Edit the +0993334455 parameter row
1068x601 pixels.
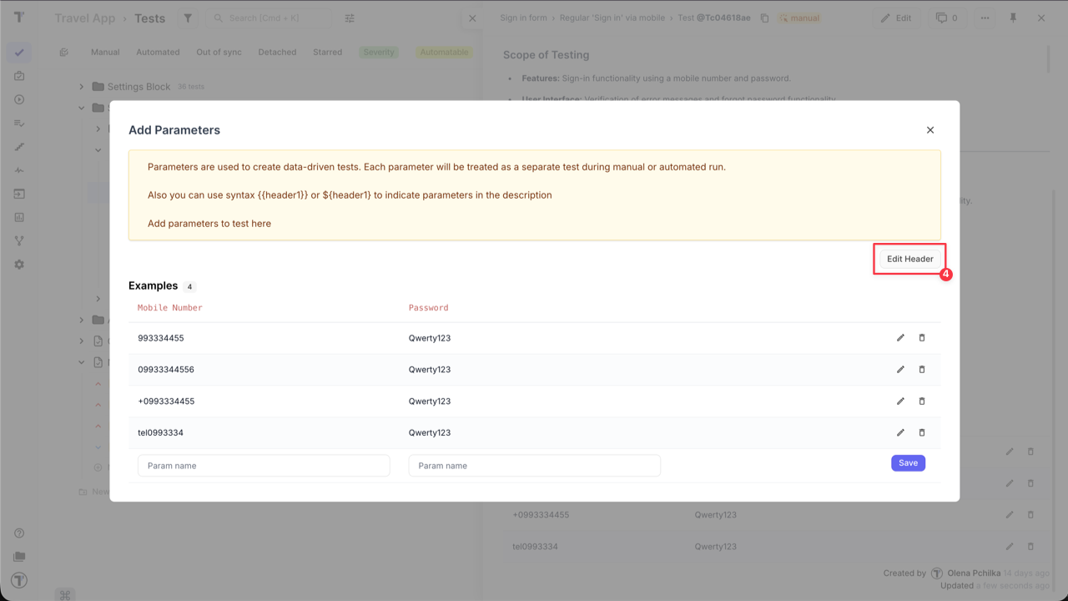click(x=900, y=402)
